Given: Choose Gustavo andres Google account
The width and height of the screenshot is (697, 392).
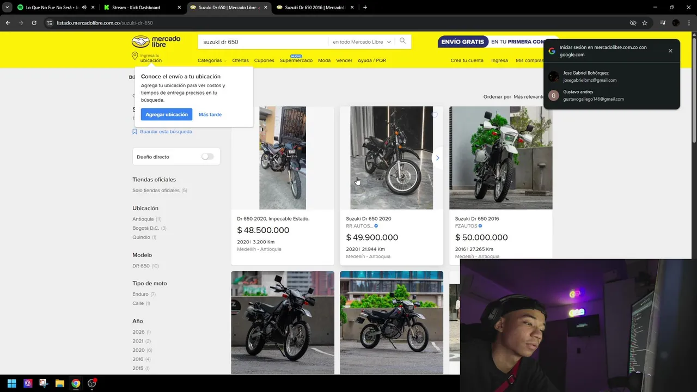Looking at the screenshot, I should click(x=612, y=95).
